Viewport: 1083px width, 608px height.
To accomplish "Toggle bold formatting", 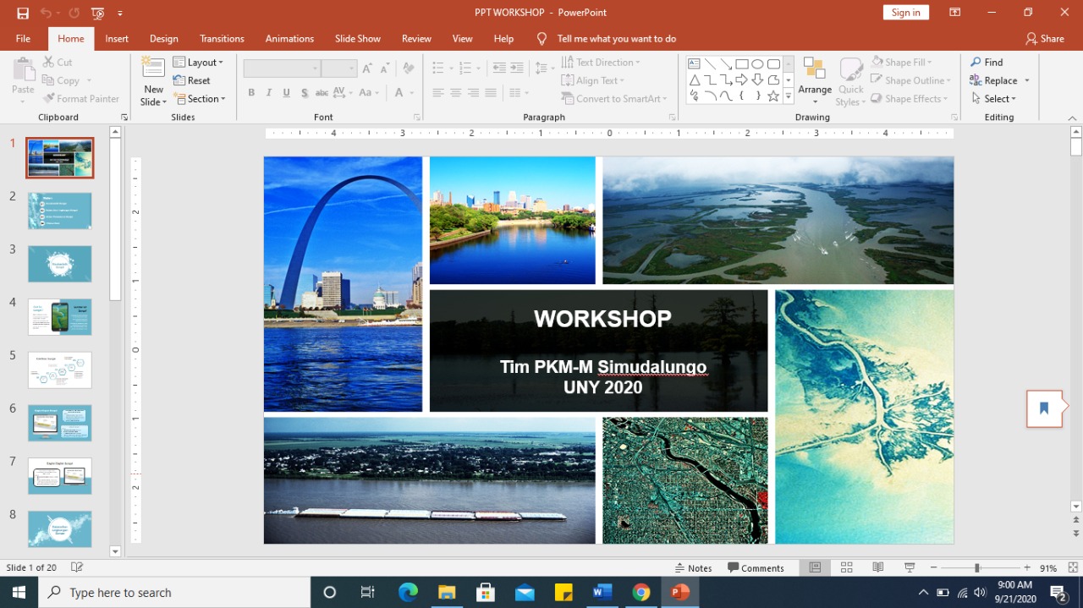I will click(x=251, y=93).
